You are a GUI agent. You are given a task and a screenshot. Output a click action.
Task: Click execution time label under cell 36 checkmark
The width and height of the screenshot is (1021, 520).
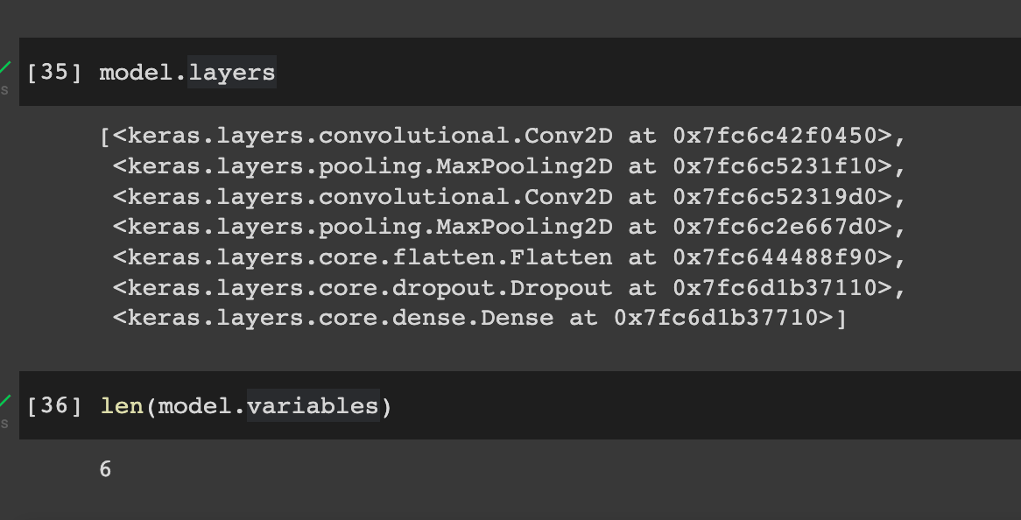point(4,424)
